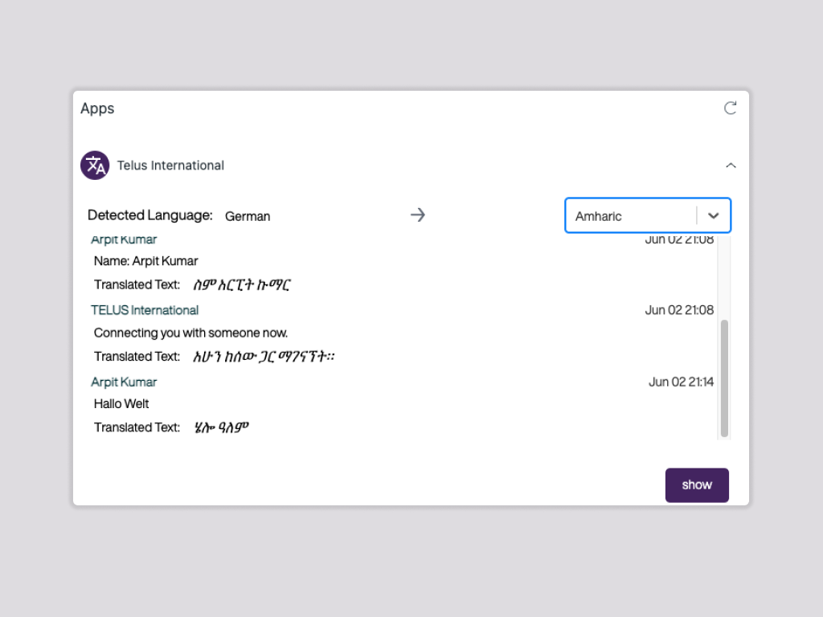Click the refresh icon in the Apps header
The image size is (823, 617).
730,108
